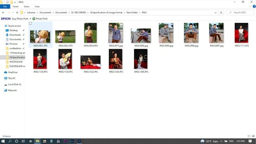Viewport: 256px width, 144px height.
Task: Open Network in navigation pane
Action: coord(12,90)
